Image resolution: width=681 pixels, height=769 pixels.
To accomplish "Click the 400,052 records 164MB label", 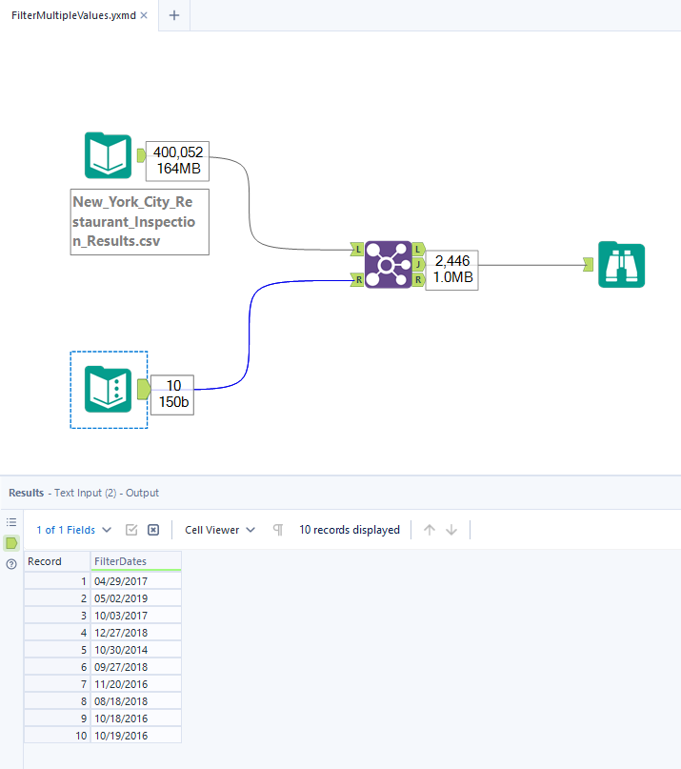I will click(x=177, y=161).
